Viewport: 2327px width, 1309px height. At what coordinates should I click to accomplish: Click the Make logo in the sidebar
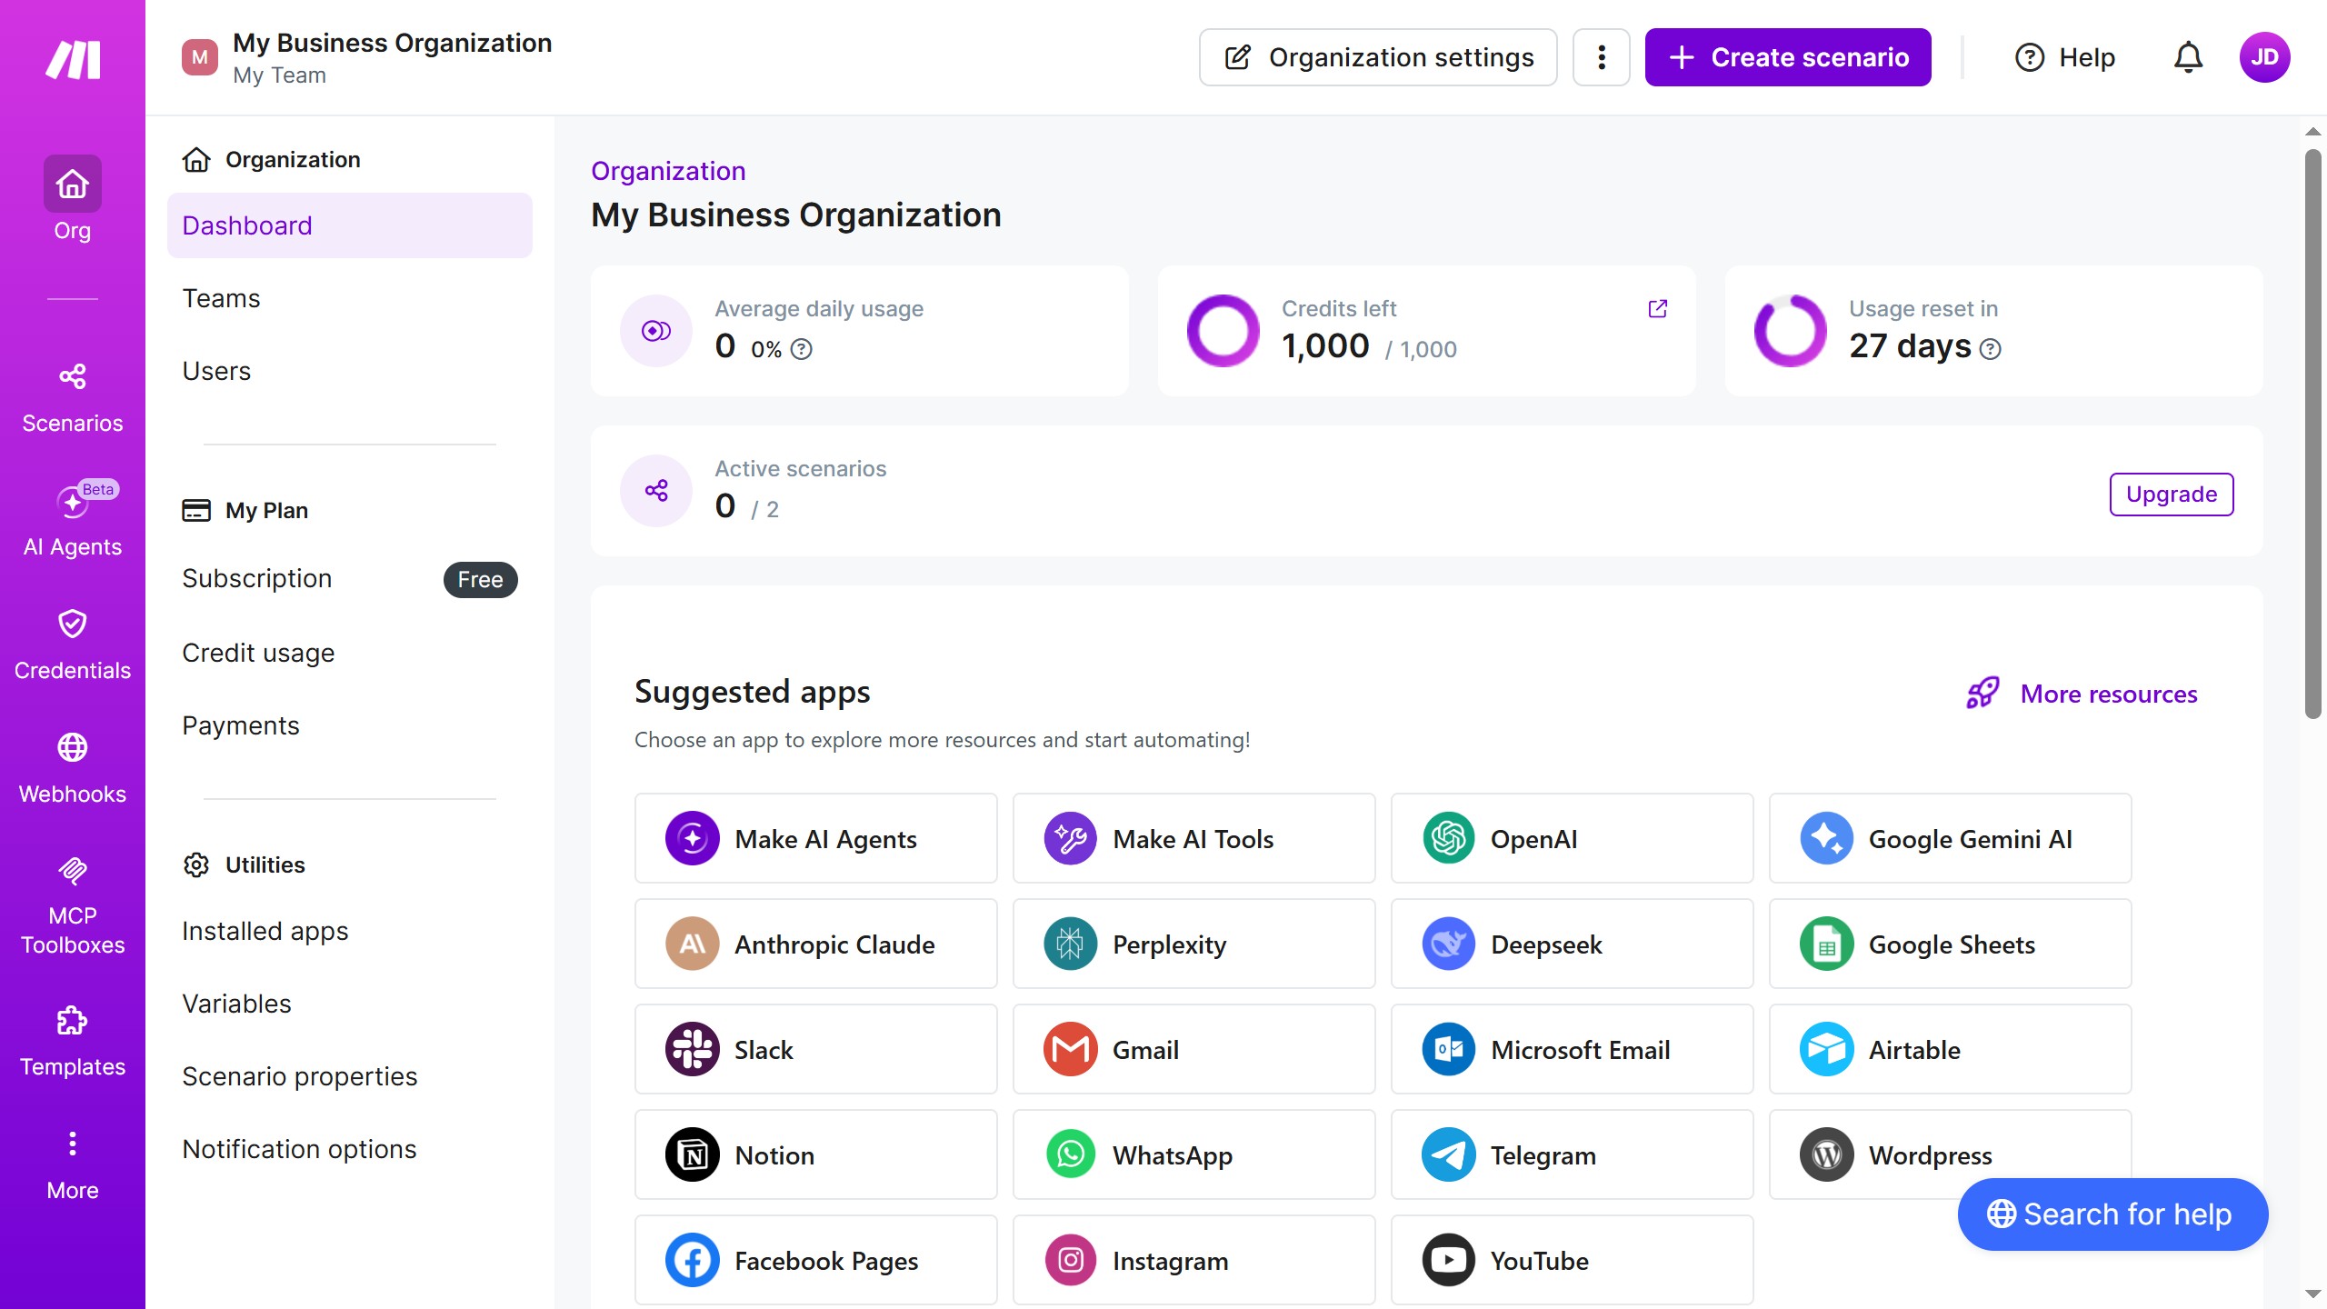[73, 60]
